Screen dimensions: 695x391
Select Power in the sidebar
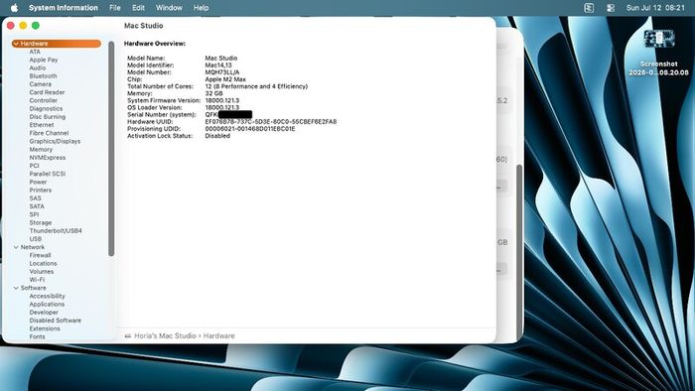(x=38, y=182)
